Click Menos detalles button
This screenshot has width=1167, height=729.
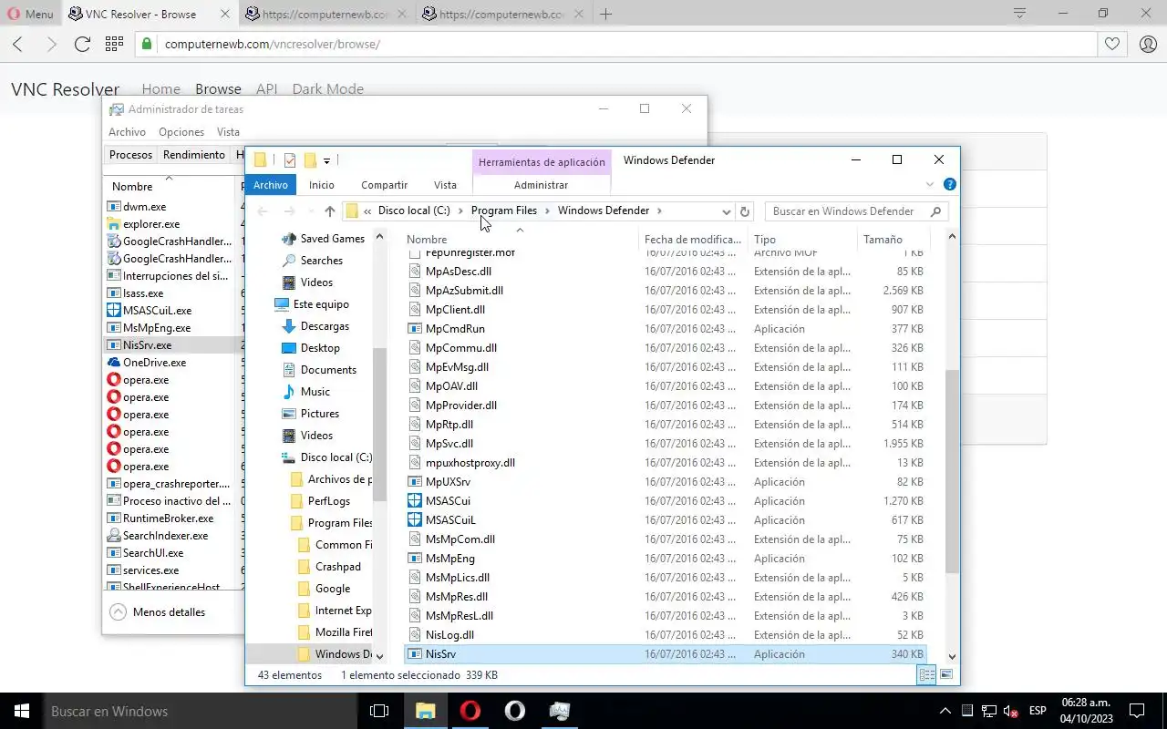click(x=158, y=612)
